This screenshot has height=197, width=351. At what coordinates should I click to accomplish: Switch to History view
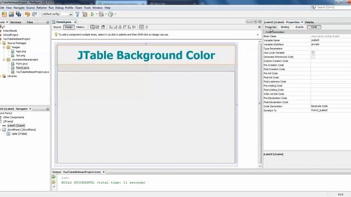click(81, 27)
